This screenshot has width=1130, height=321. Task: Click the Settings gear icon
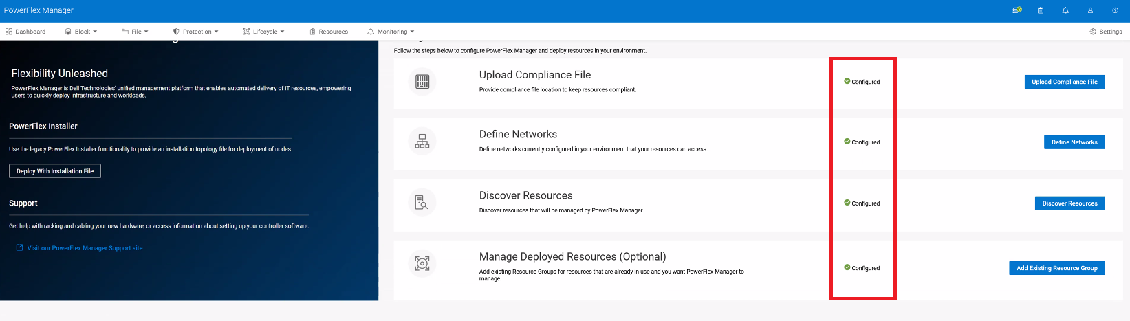coord(1093,32)
